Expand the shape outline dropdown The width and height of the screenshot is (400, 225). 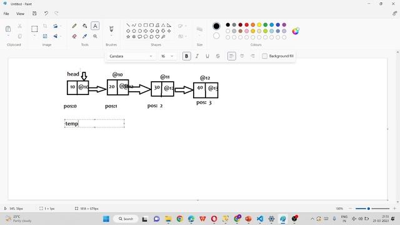click(186, 26)
